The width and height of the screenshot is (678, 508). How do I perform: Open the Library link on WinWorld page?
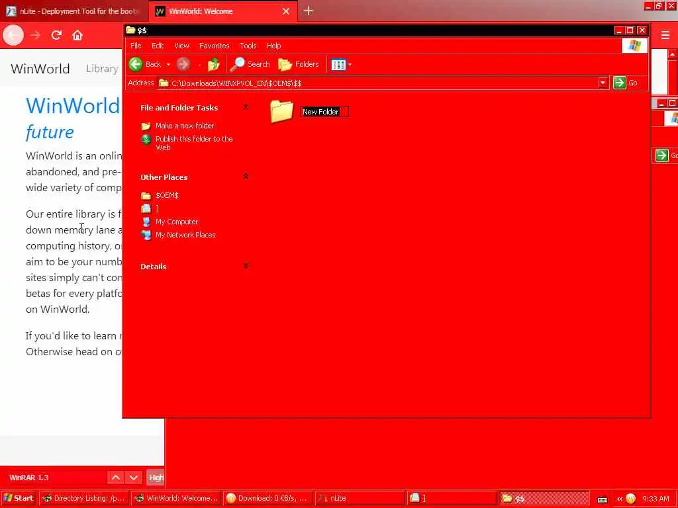click(x=102, y=69)
